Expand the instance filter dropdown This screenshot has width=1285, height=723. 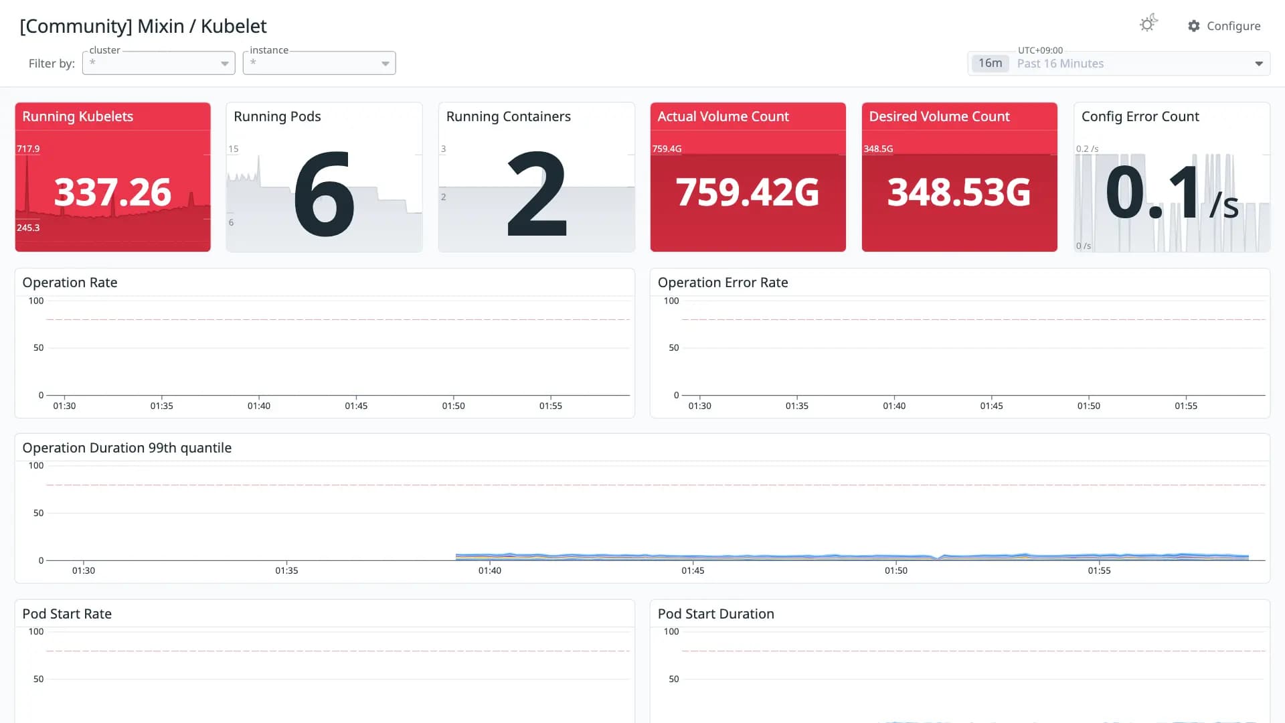point(319,63)
